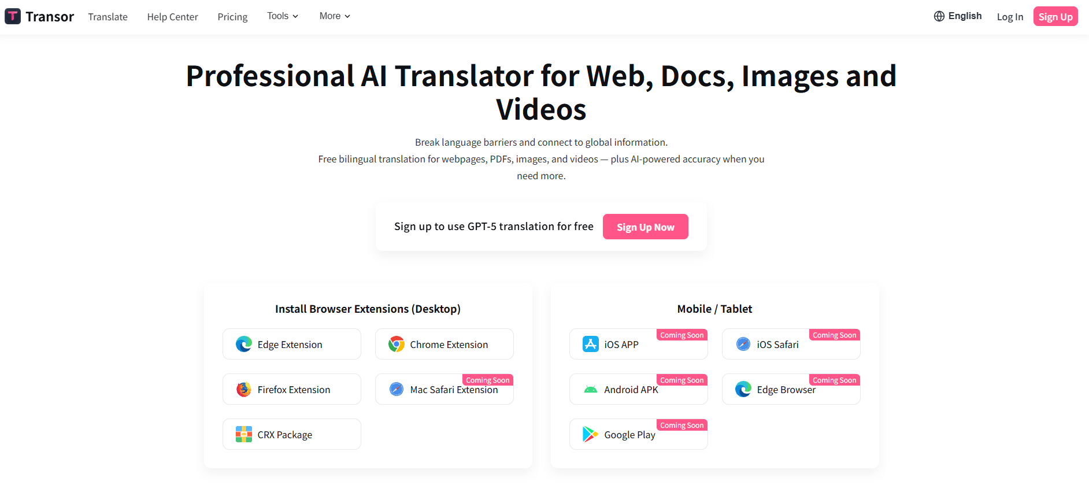
Task: Click the Google Play triangle icon
Action: [591, 434]
